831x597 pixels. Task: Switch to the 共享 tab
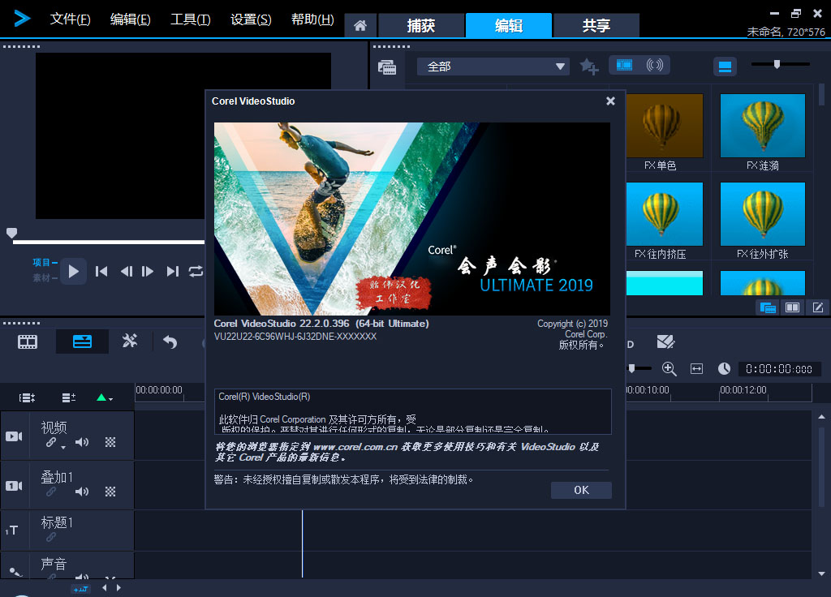point(596,25)
